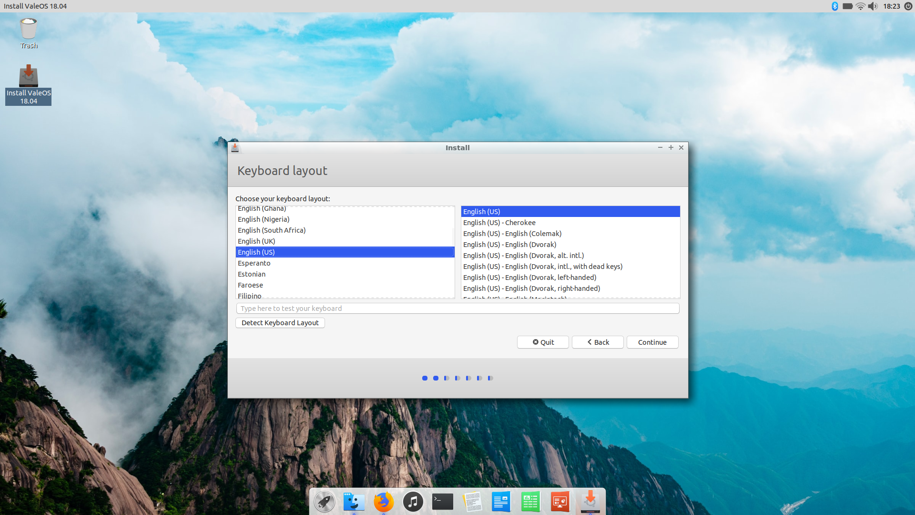Screen dimensions: 915x515
Task: Click the keyboard test input field
Action: [x=457, y=309]
